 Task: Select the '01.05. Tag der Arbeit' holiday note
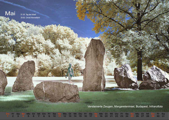(28, 14)
